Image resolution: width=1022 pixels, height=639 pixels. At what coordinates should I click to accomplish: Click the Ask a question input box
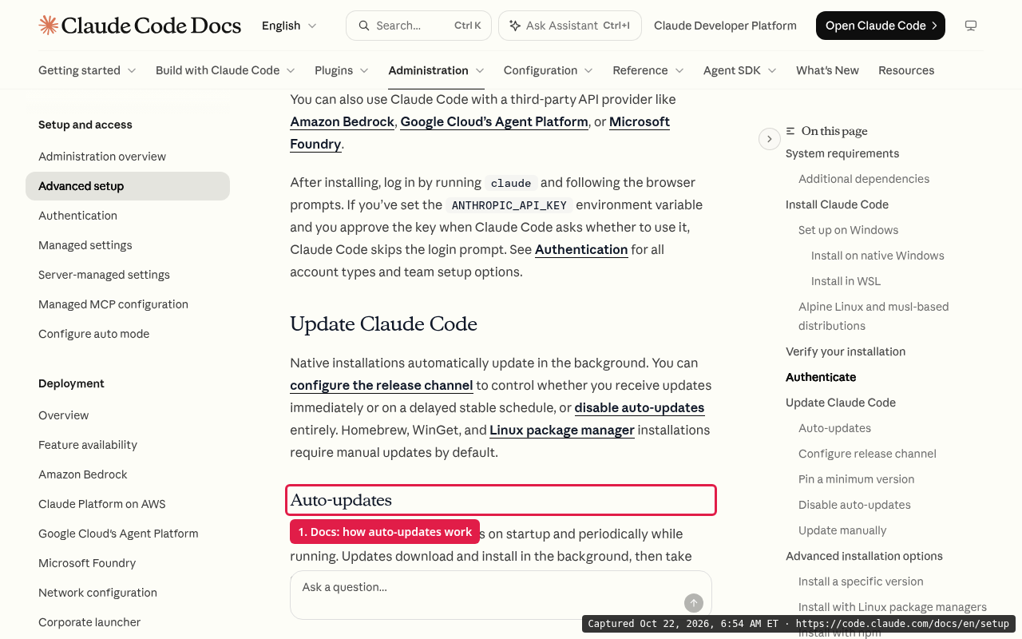point(501,595)
